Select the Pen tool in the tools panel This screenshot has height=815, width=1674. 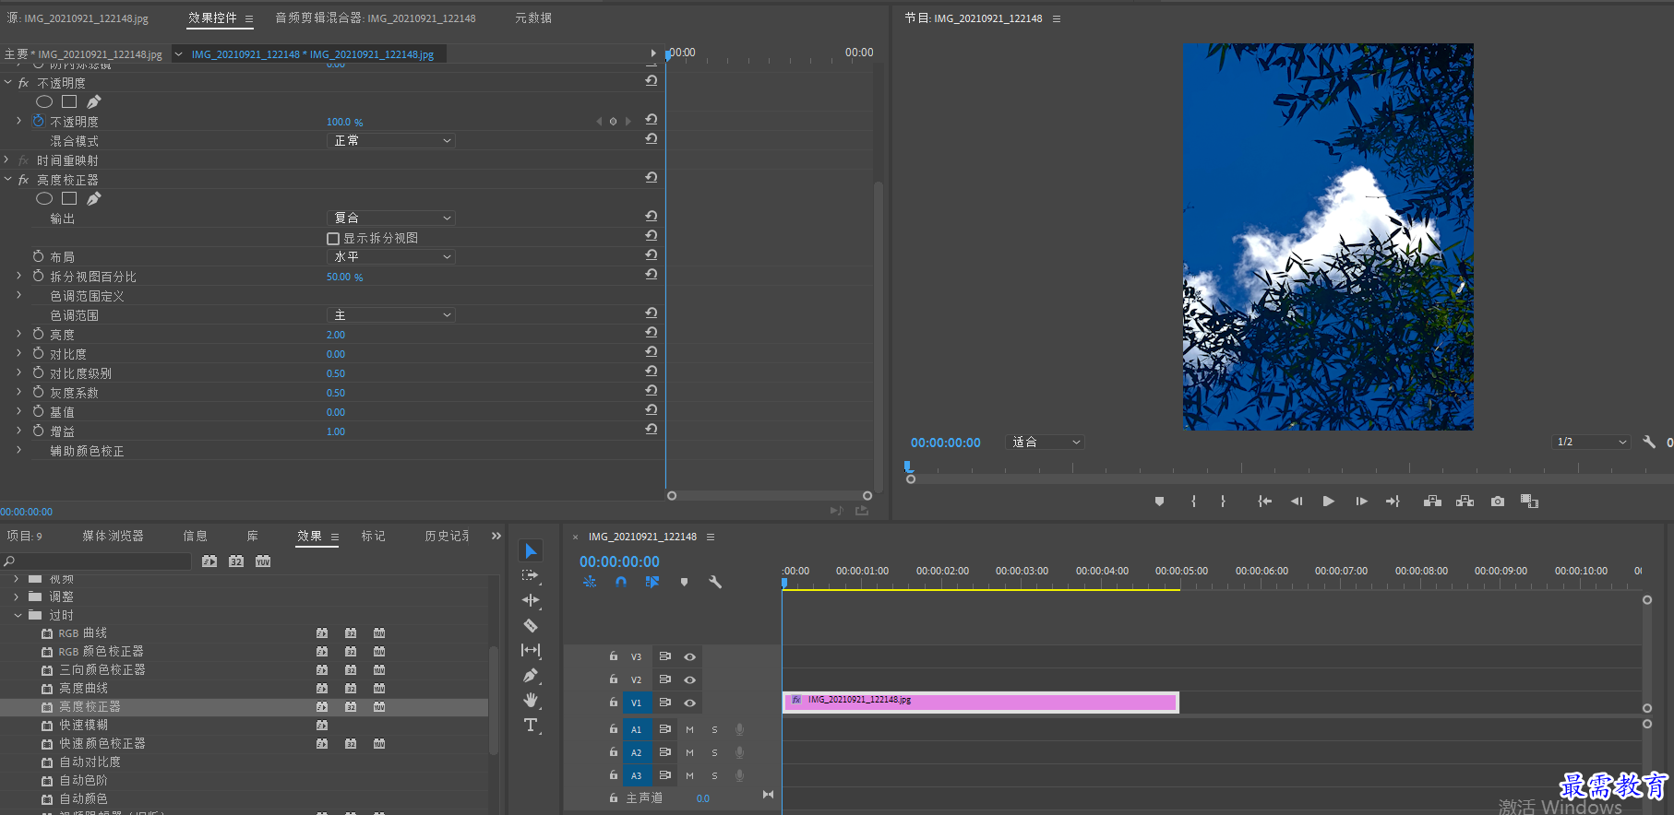(x=531, y=675)
